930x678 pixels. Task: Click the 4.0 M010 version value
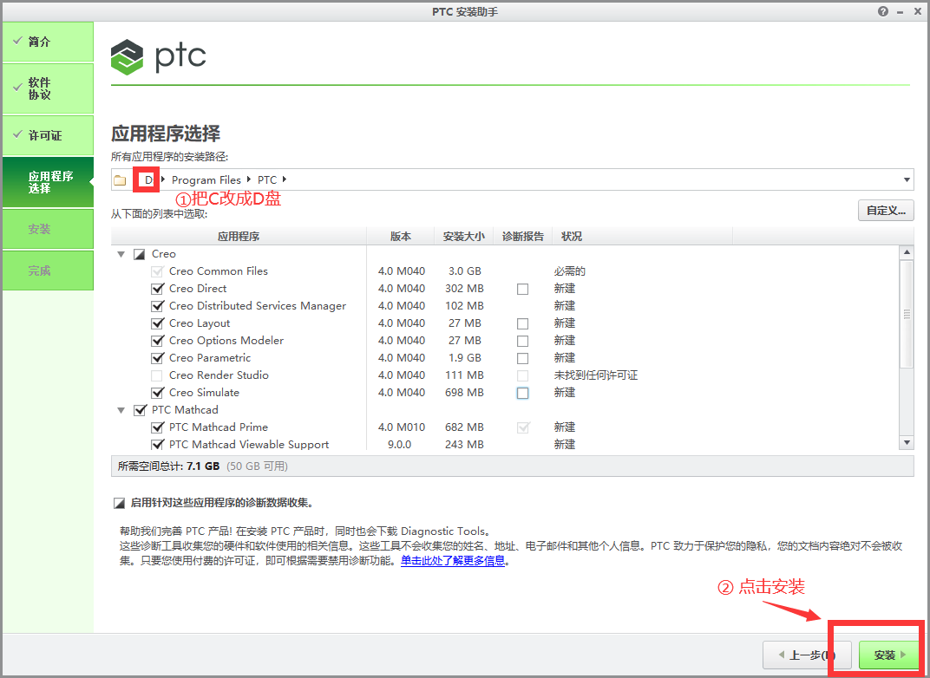(x=402, y=427)
